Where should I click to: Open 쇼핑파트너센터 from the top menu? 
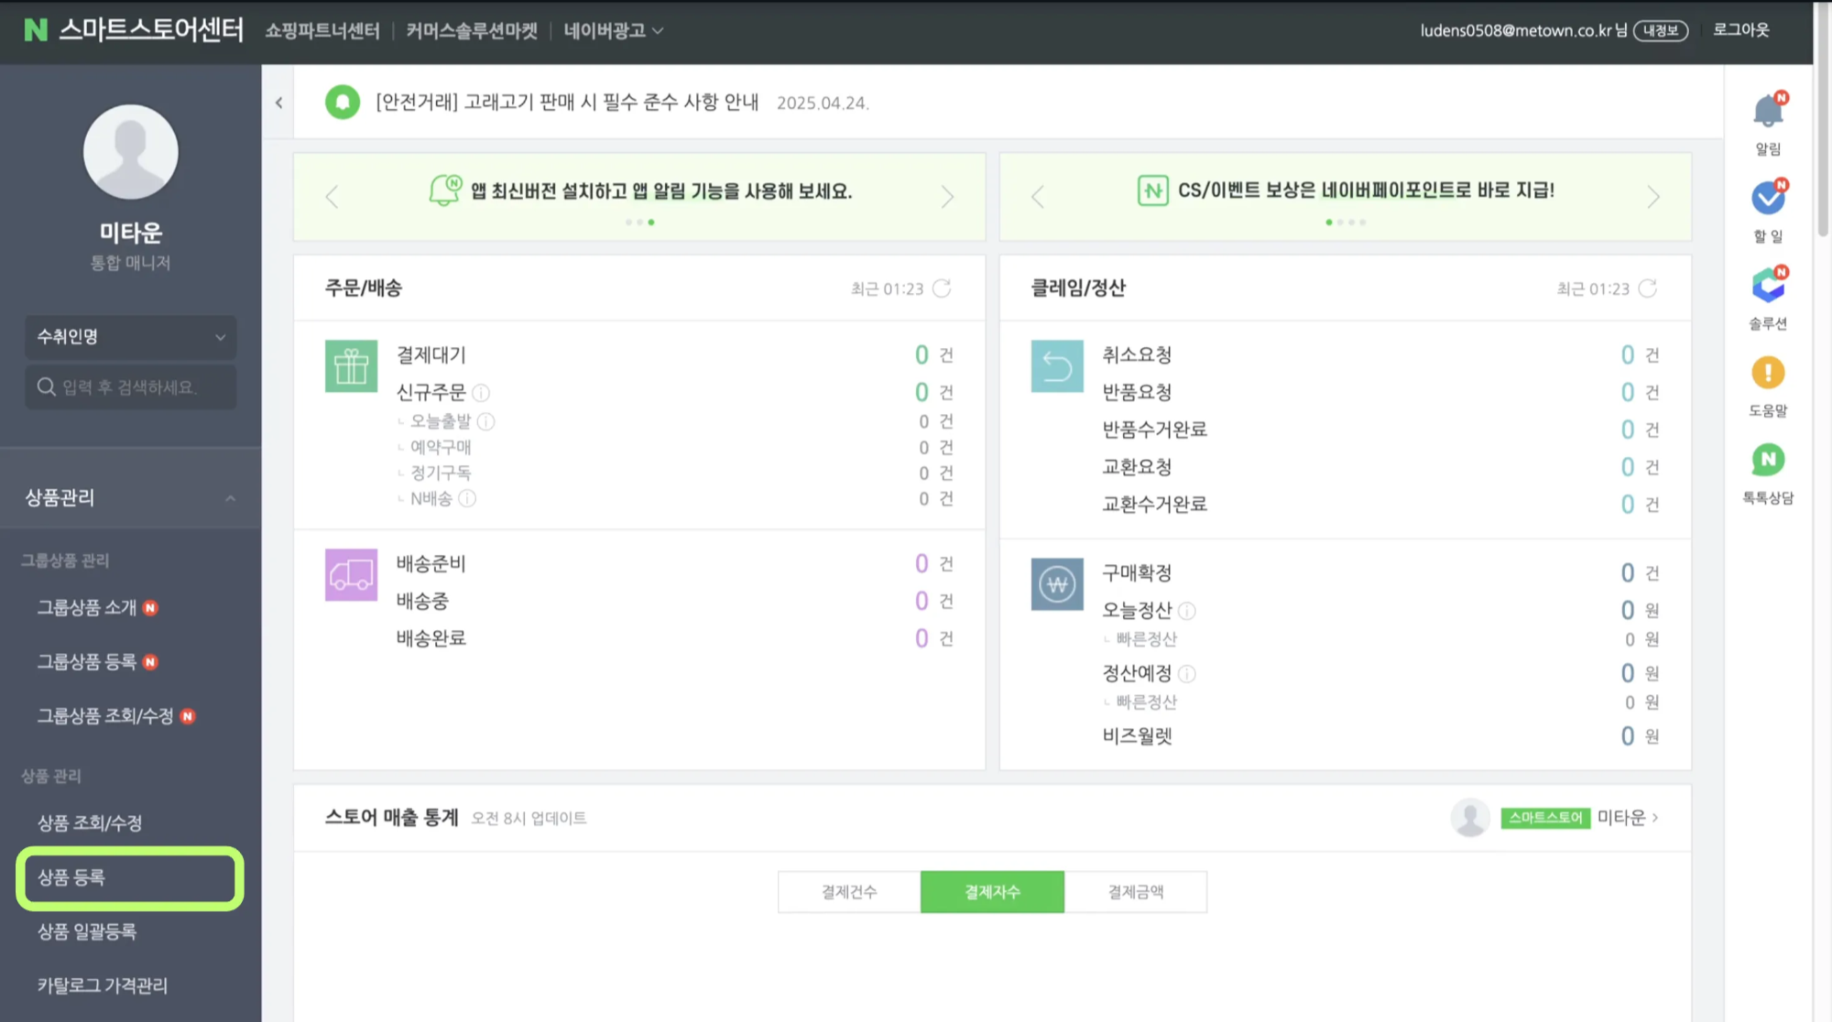(322, 30)
